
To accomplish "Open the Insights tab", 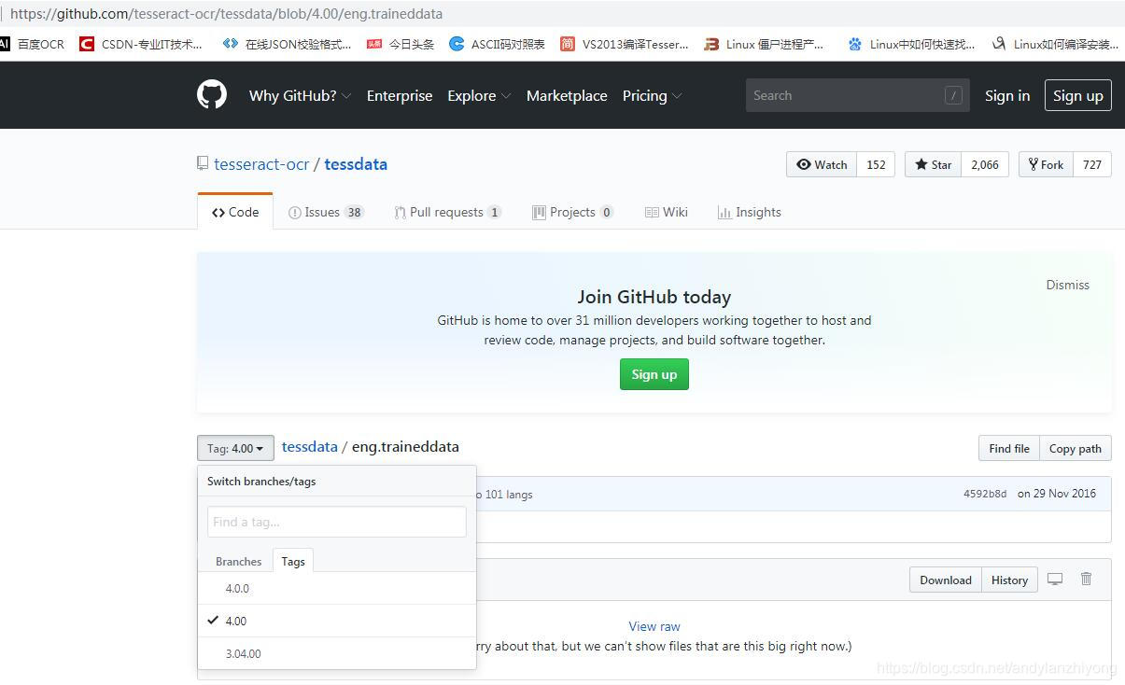I will [x=749, y=212].
